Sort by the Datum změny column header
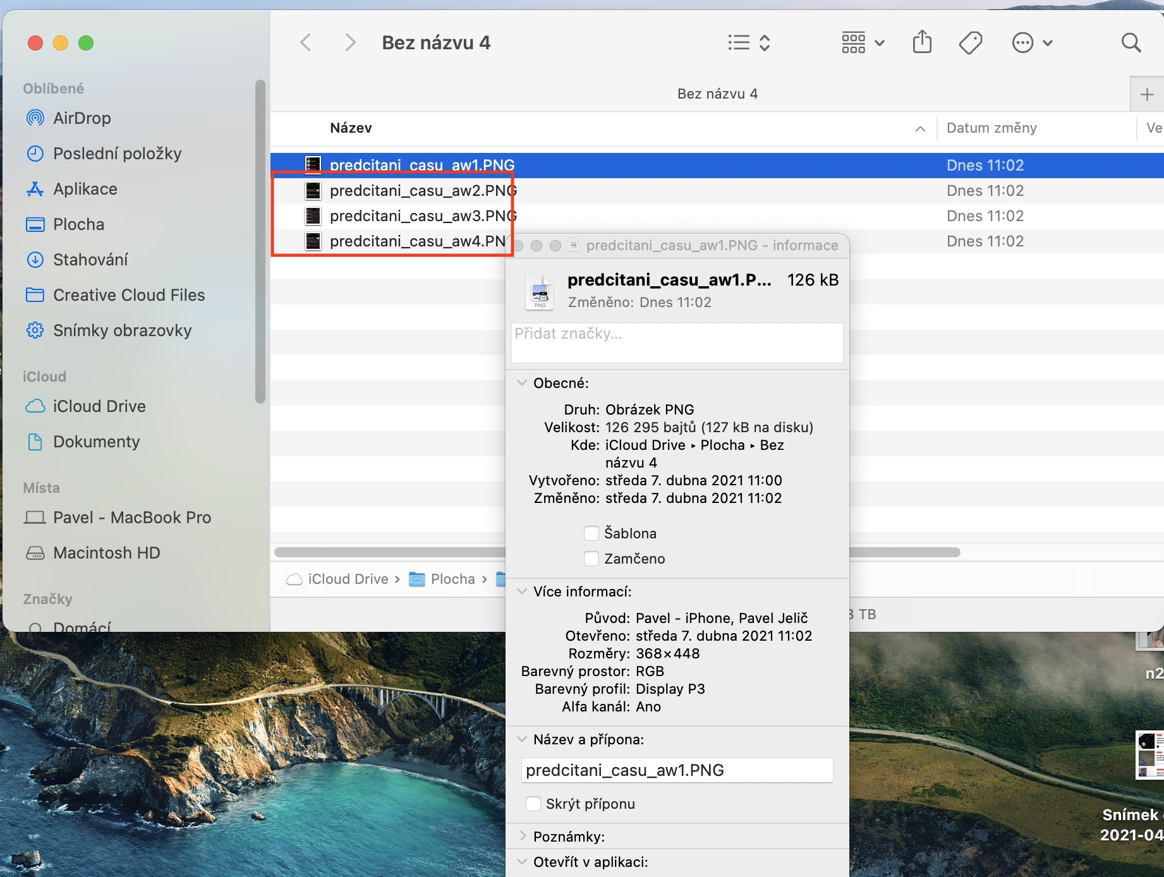The height and width of the screenshot is (877, 1164). [991, 128]
